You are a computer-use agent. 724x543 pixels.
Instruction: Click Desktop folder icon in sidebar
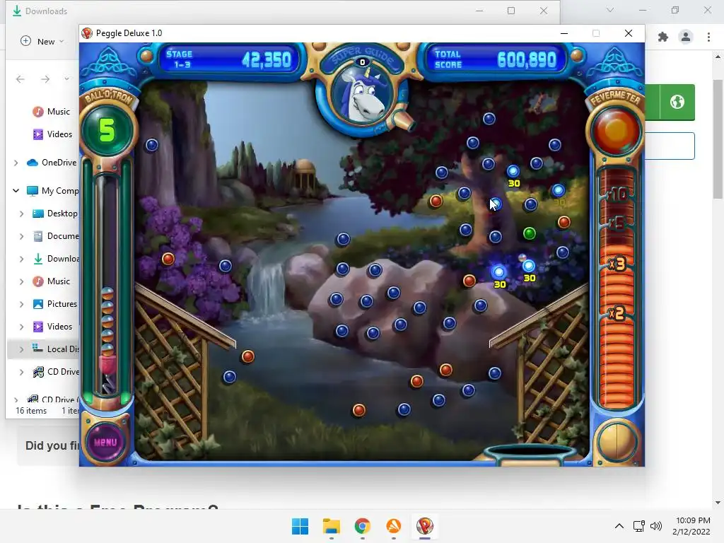point(38,214)
